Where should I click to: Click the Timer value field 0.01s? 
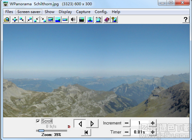pos(139,132)
